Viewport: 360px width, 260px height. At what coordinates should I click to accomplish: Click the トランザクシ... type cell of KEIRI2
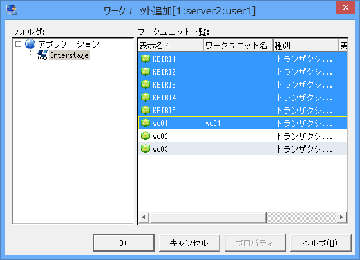305,72
